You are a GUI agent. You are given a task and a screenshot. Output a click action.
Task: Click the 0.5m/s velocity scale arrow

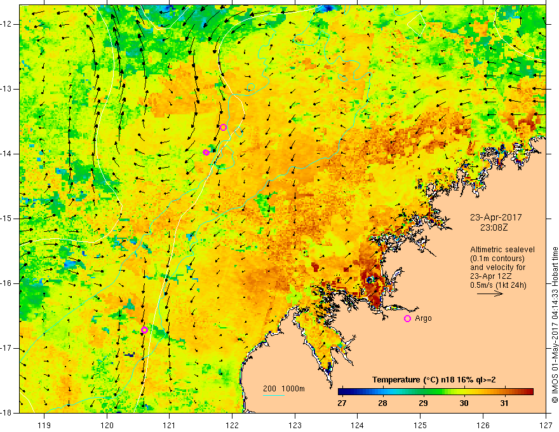[x=490, y=294]
